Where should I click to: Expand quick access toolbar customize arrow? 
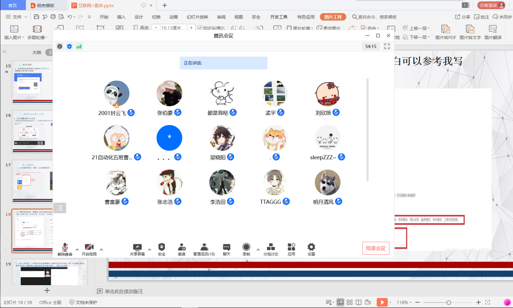click(89, 17)
